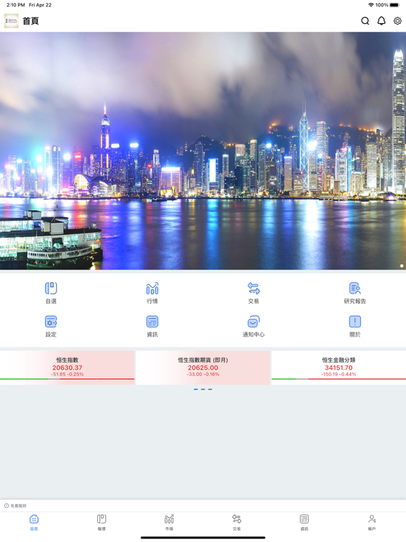Open 資訊 news shortcut in grid
Image resolution: width=406 pixels, height=542 pixels.
[152, 326]
